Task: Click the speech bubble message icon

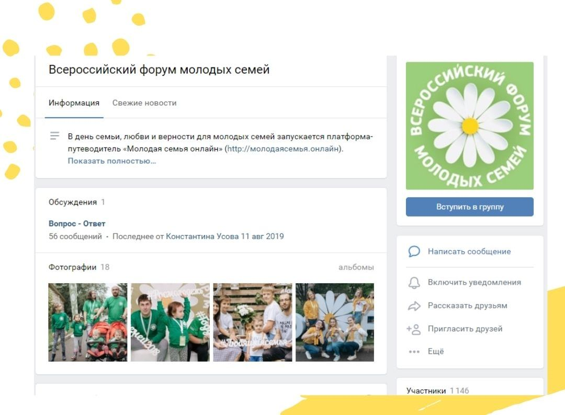Action: pos(414,251)
